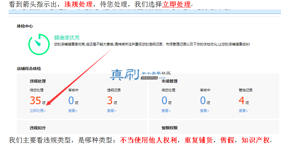
Task: Click 待您处理 label in 违规处理 panel
Action: click(37, 90)
